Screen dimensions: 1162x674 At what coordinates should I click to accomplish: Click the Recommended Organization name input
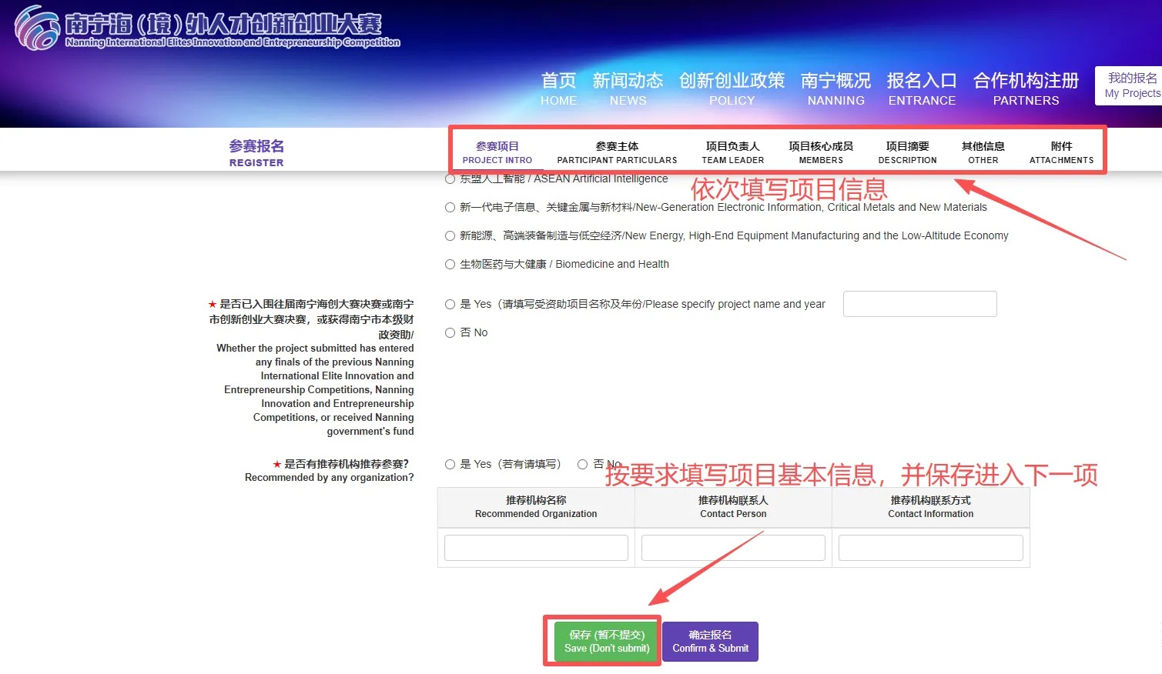pyautogui.click(x=536, y=548)
